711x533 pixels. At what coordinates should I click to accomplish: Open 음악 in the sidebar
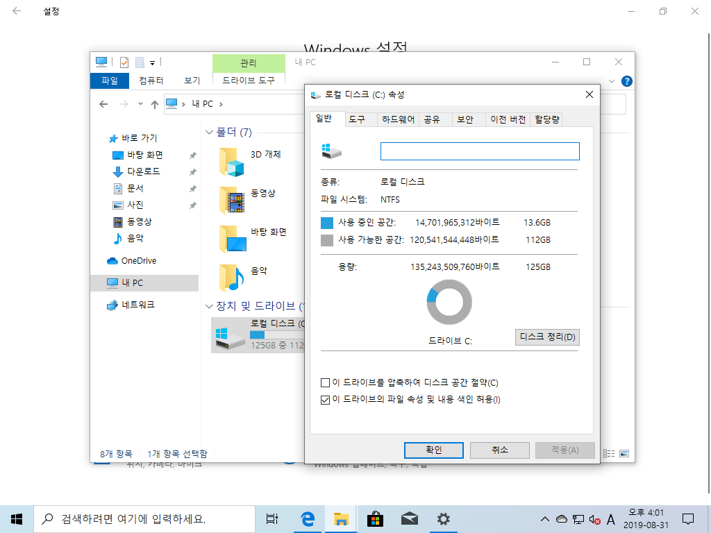click(135, 239)
